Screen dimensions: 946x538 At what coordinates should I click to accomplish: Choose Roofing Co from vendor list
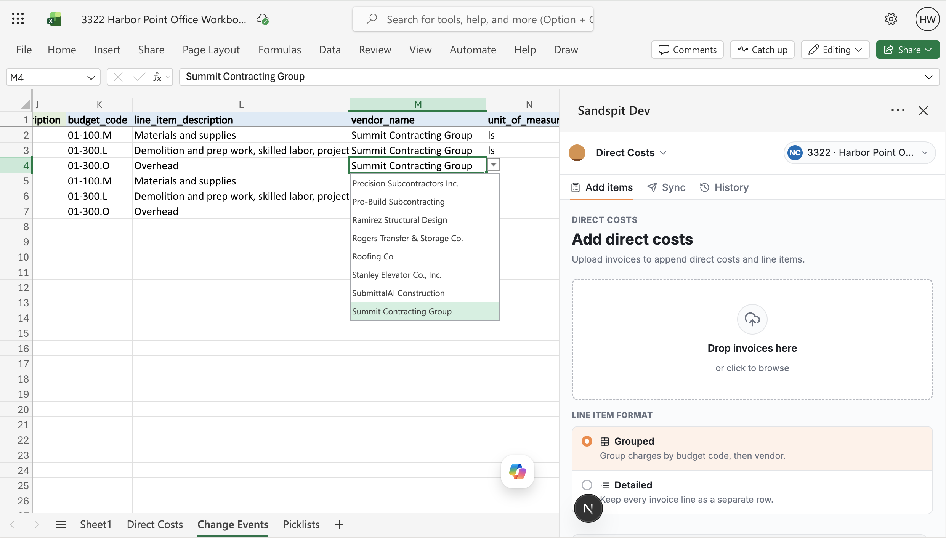click(x=425, y=256)
